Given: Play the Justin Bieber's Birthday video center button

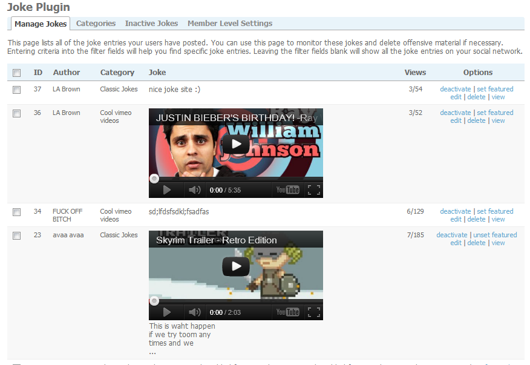Looking at the screenshot, I should 236,144.
